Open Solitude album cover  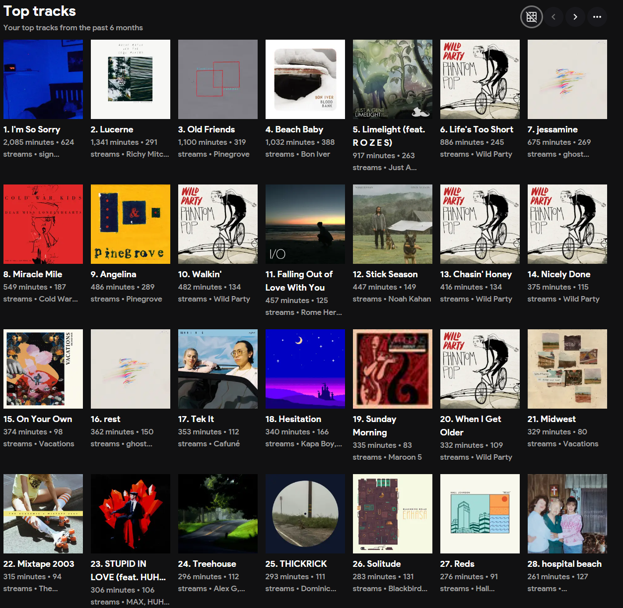(x=393, y=514)
